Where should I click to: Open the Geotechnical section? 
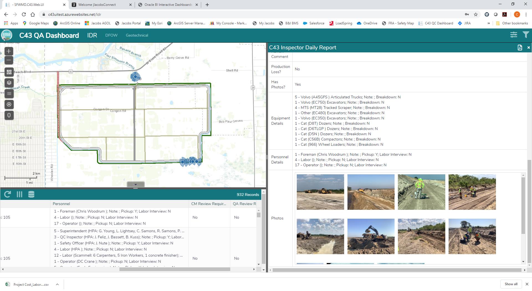point(137,35)
